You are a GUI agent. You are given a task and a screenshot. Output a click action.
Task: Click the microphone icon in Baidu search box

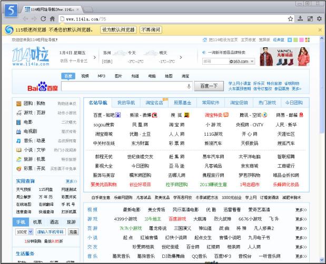(x=189, y=86)
